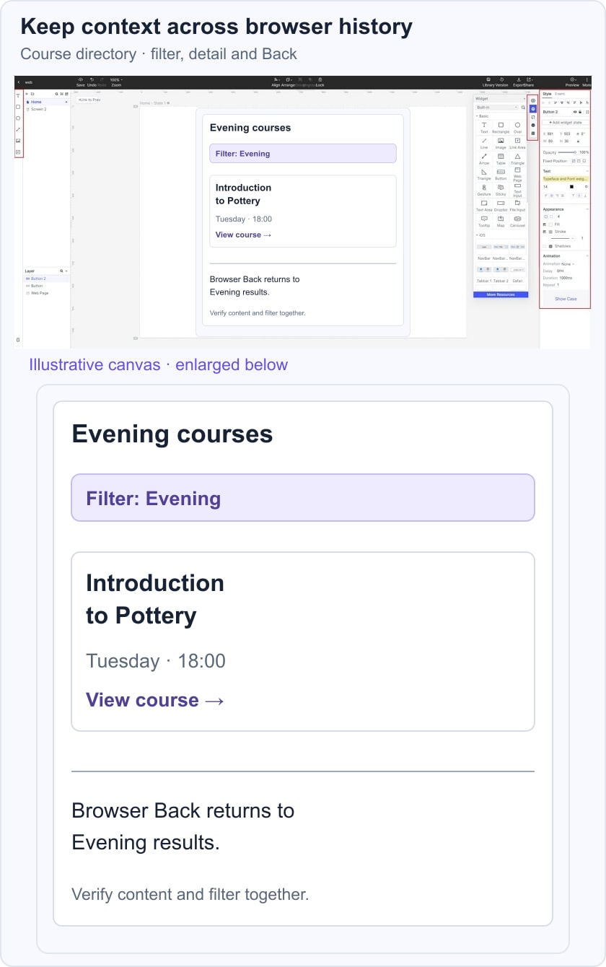Screen dimensions: 606x967
Task: Pick the Map widget
Action: pyautogui.click(x=501, y=222)
